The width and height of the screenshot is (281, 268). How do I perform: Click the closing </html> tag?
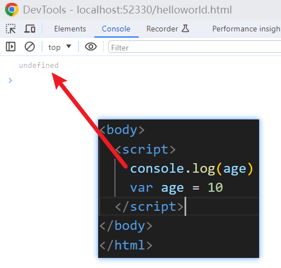126,245
